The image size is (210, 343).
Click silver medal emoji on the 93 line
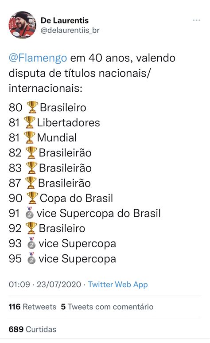[31, 243]
